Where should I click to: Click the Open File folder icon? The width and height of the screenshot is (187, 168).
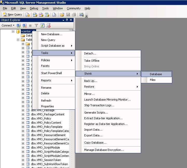pyautogui.click(x=62, y=15)
